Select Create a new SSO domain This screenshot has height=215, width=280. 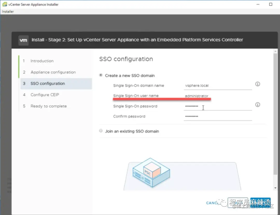tap(101, 75)
